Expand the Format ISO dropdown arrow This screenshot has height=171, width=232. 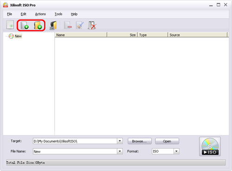(x=176, y=151)
